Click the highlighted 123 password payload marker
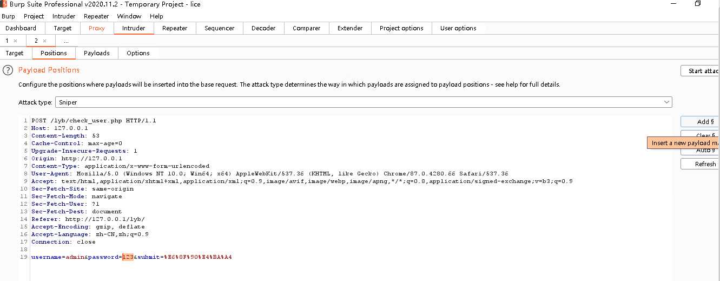 128,257
